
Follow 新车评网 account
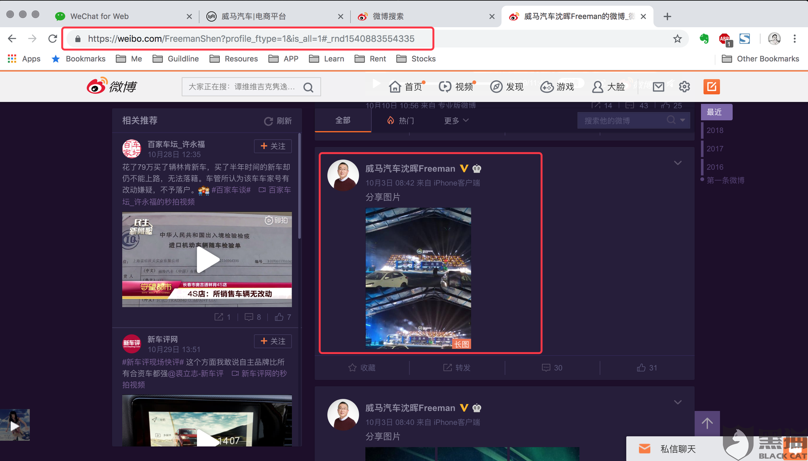pyautogui.click(x=273, y=341)
